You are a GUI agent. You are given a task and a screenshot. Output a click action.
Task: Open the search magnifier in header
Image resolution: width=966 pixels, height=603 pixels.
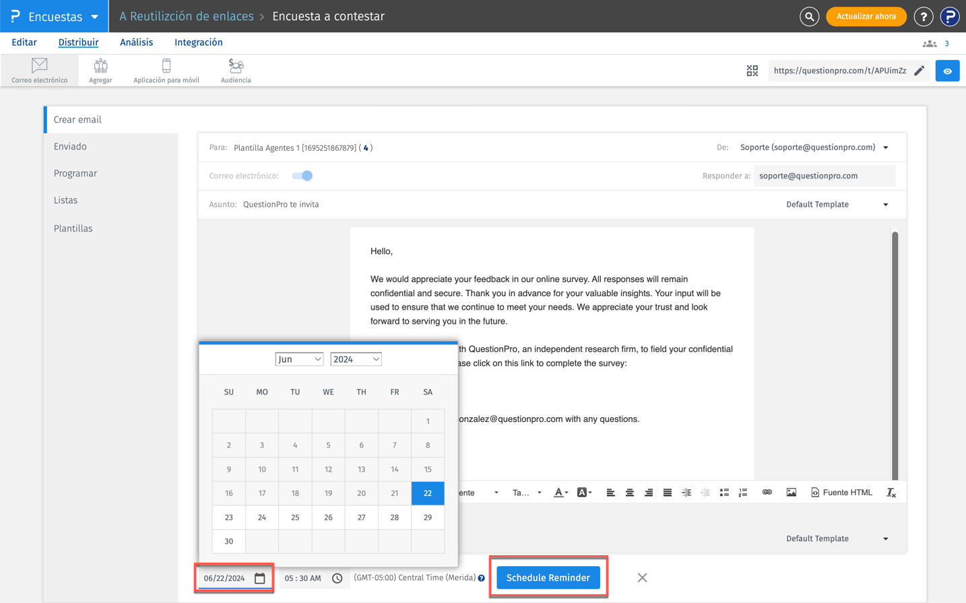point(809,16)
